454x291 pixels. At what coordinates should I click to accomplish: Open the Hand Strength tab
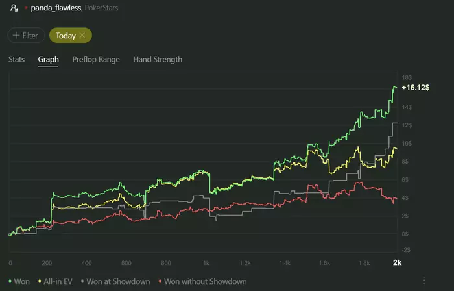[158, 60]
